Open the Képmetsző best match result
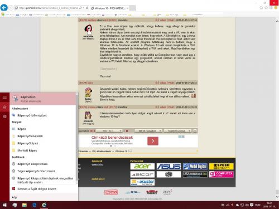 click(43, 99)
